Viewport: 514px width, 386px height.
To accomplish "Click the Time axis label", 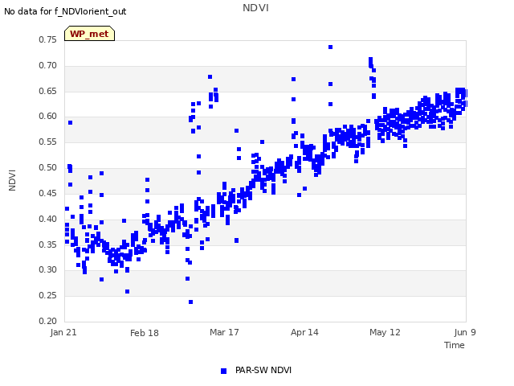I will [x=455, y=345].
